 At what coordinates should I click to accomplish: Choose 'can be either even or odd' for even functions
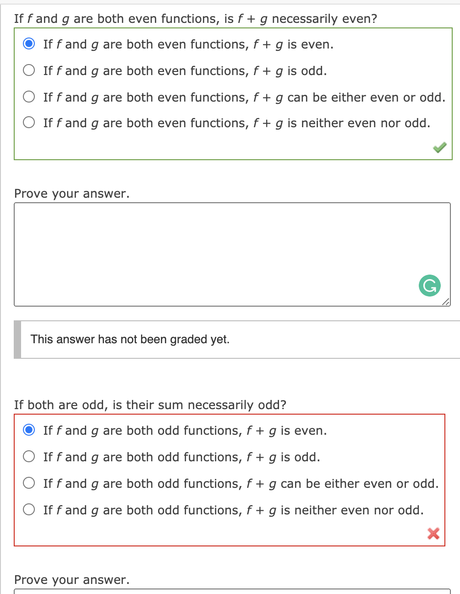(28, 97)
